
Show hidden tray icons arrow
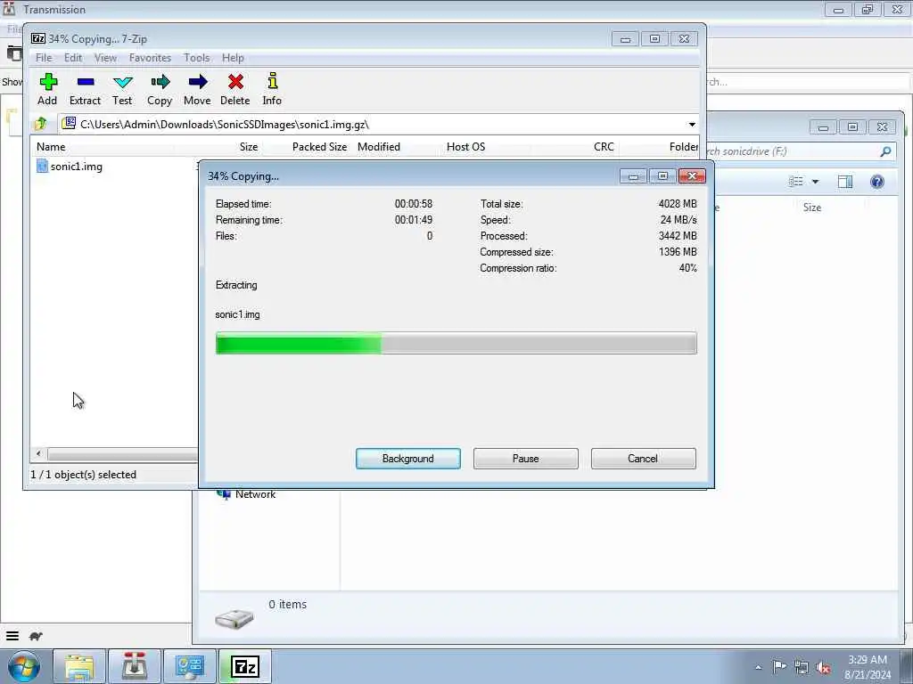(758, 667)
